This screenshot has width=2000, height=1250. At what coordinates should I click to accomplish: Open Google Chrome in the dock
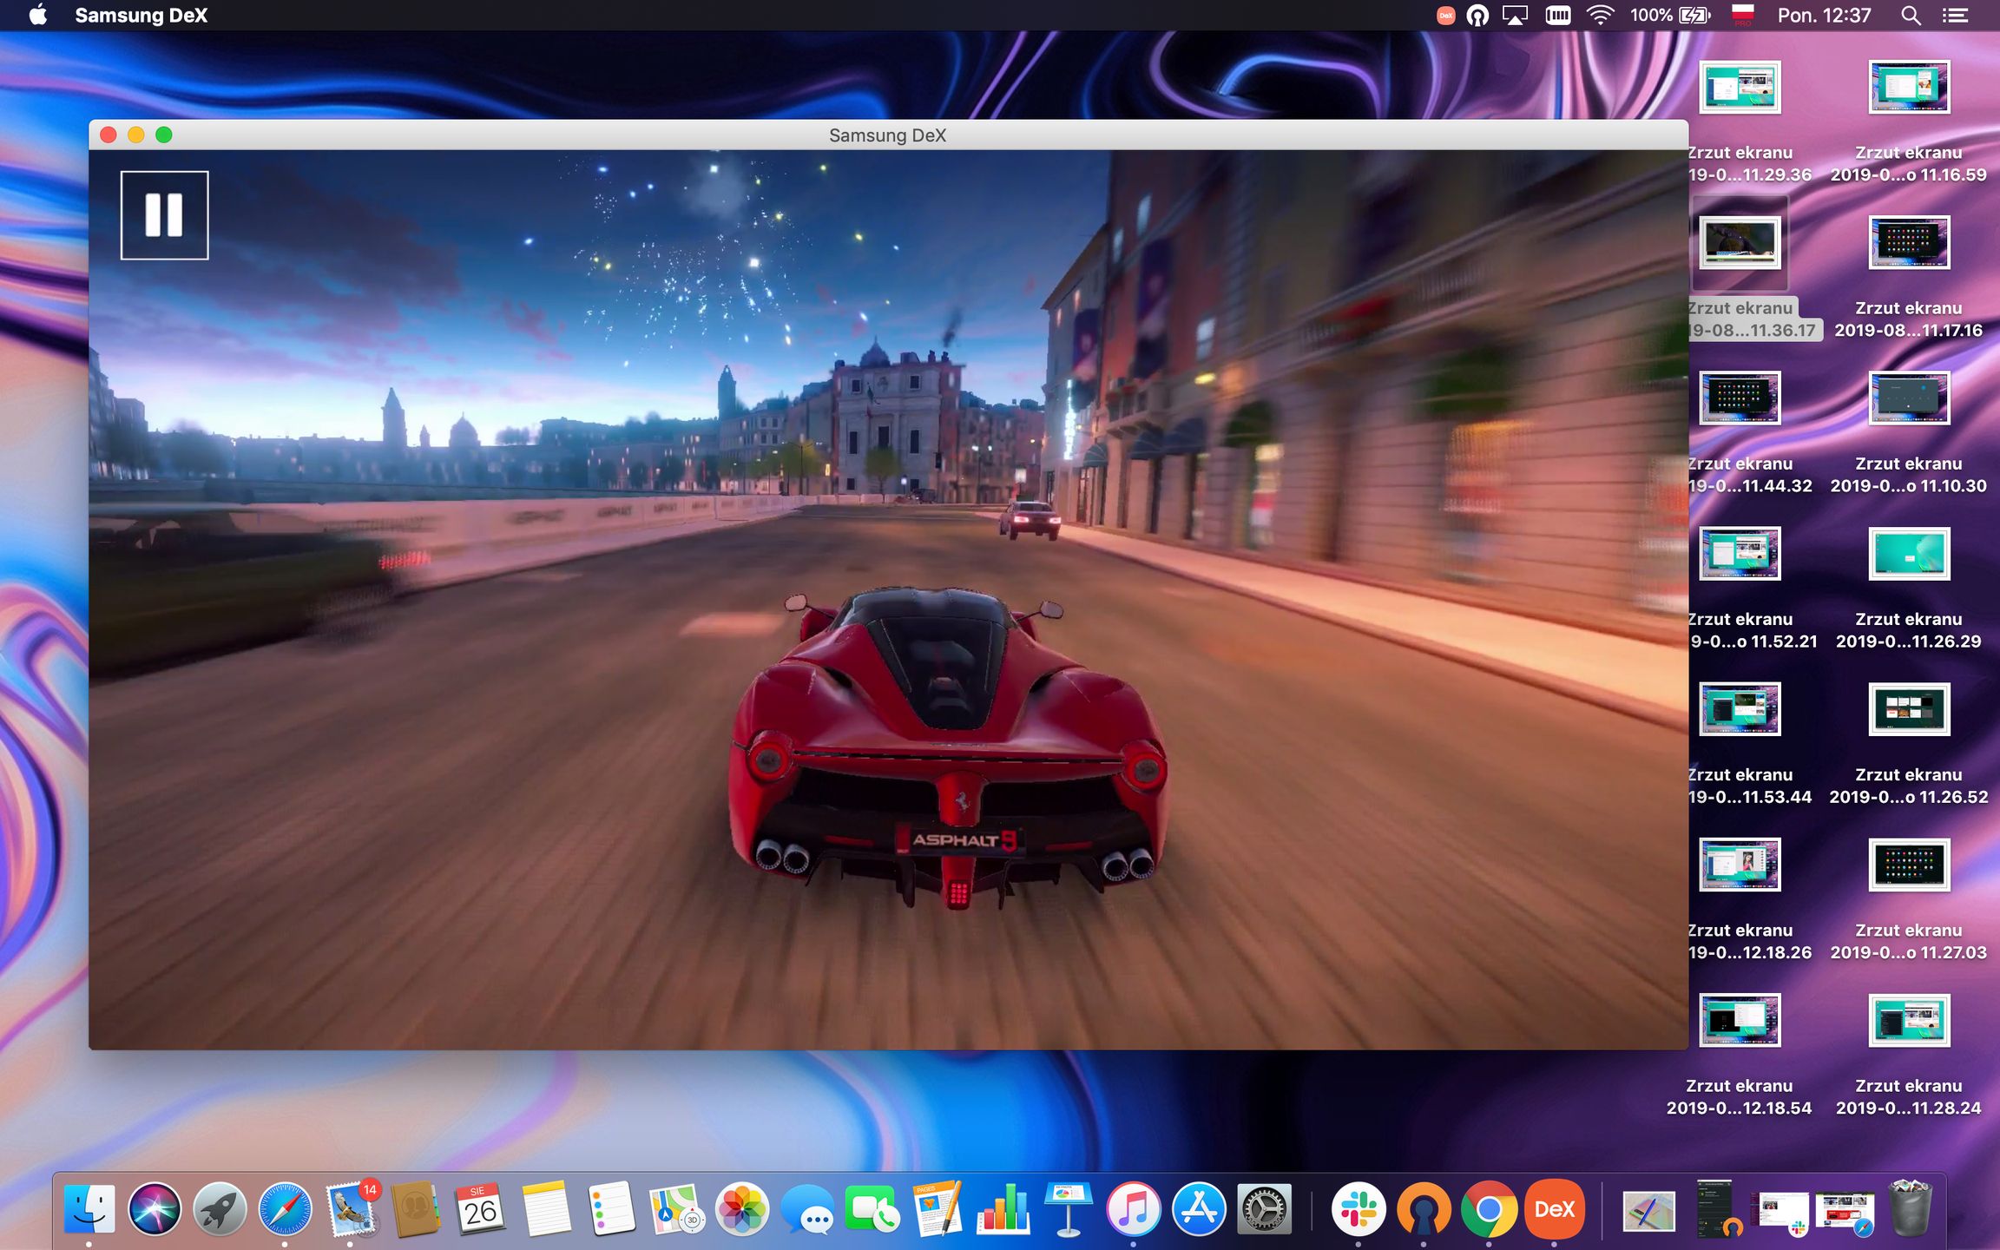tap(1489, 1209)
